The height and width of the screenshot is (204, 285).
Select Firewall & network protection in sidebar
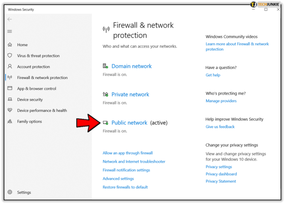[42, 78]
